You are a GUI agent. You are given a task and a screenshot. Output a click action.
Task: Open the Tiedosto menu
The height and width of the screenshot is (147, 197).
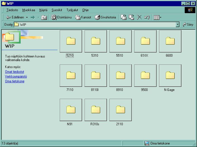pos(12,10)
